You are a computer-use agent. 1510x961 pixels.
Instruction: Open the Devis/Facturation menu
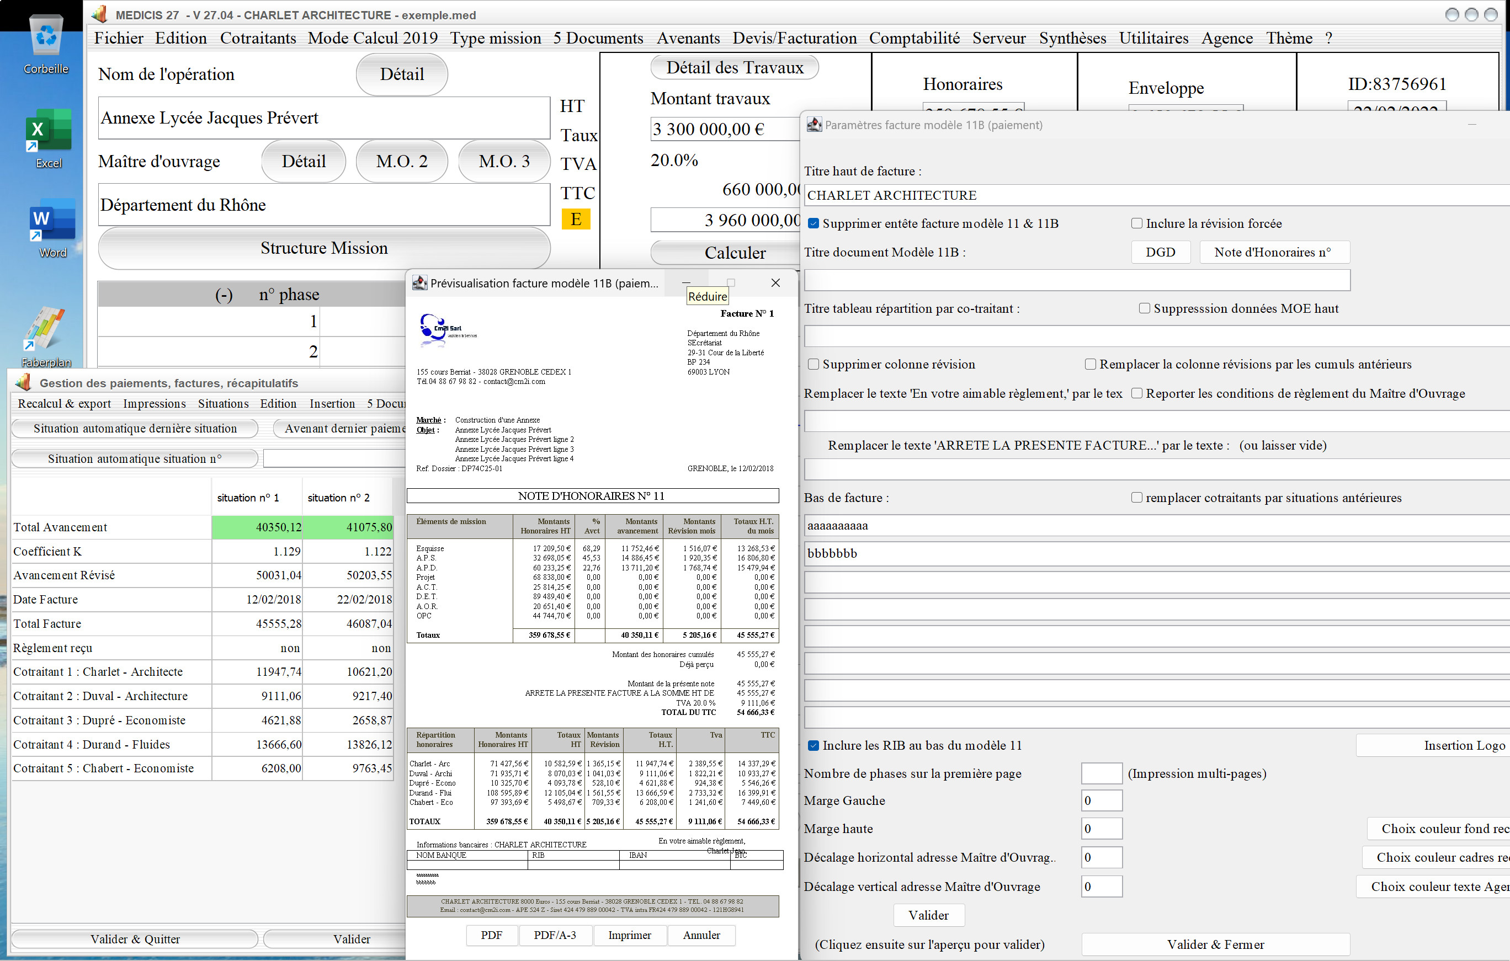click(x=795, y=38)
